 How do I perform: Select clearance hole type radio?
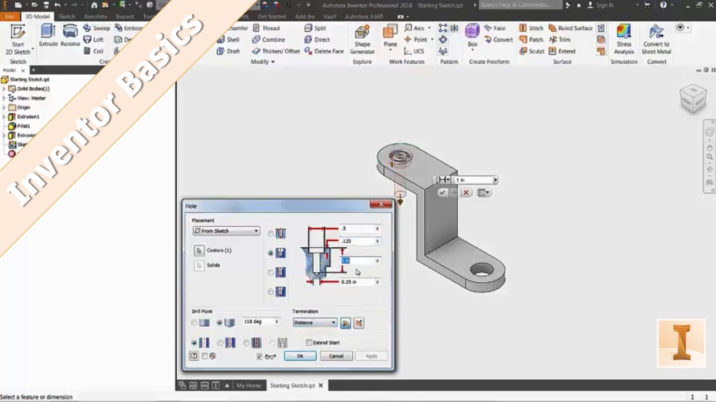coord(220,343)
